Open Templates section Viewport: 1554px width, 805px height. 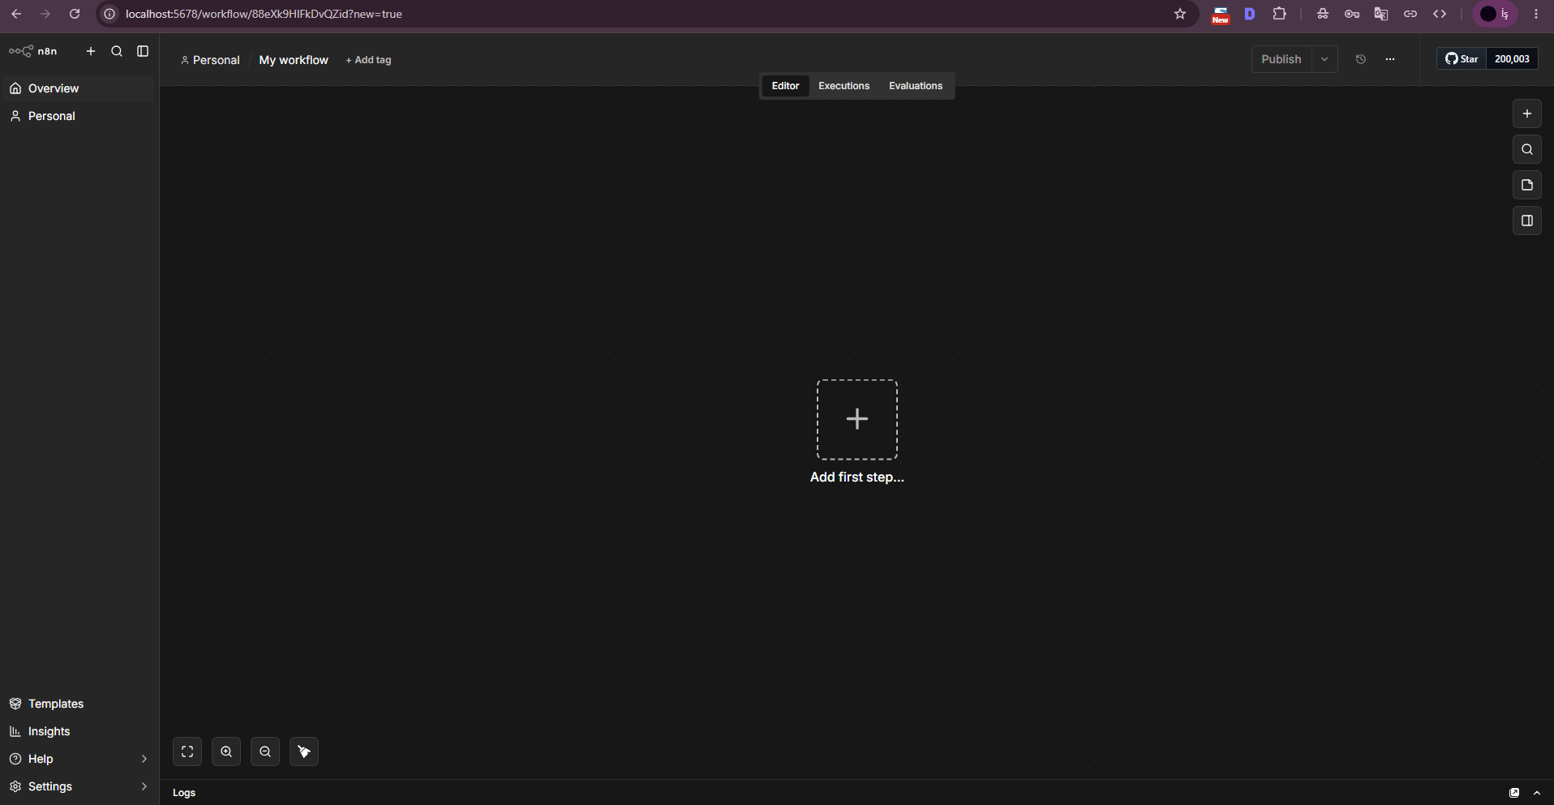(78, 704)
